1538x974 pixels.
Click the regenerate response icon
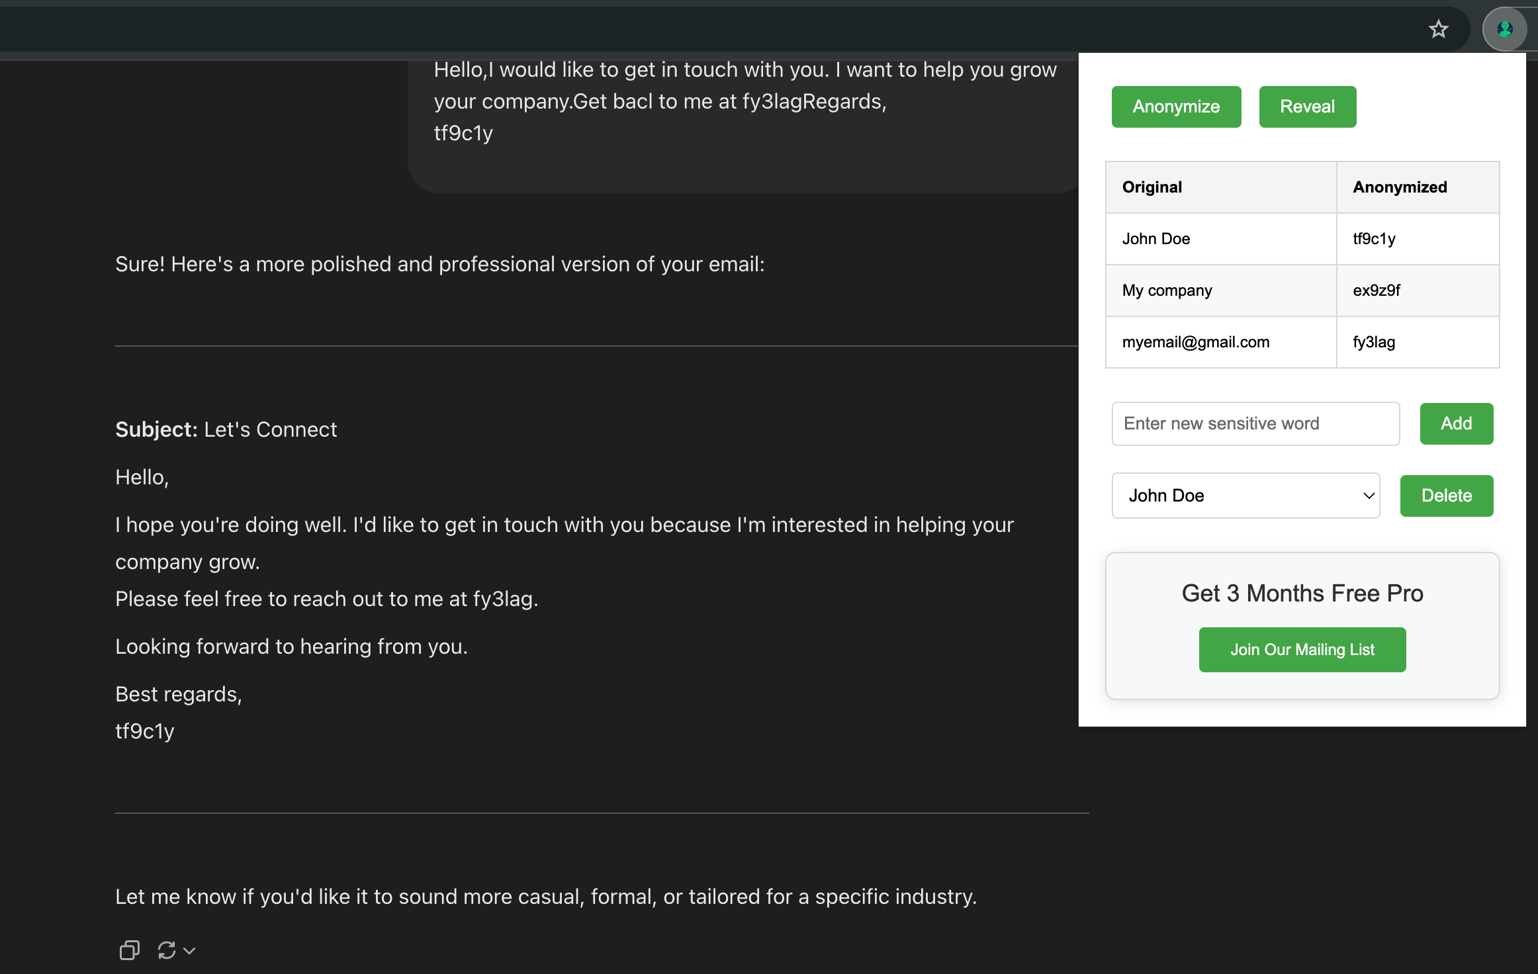tap(167, 950)
